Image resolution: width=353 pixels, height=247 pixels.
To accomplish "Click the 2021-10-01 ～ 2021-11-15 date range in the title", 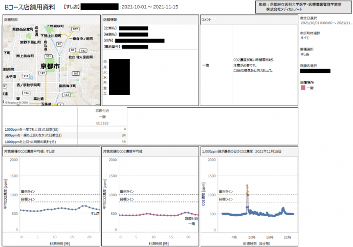I will (150, 7).
